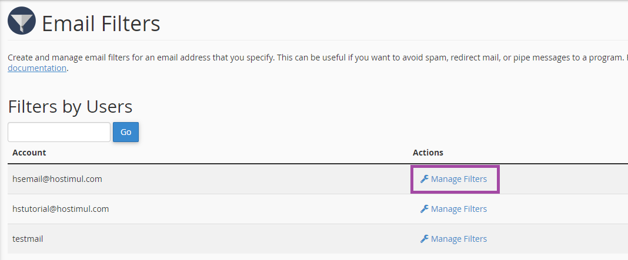Screen dimensions: 628x260
Task: Click the Email Filters funnel icon
Action: 21,22
